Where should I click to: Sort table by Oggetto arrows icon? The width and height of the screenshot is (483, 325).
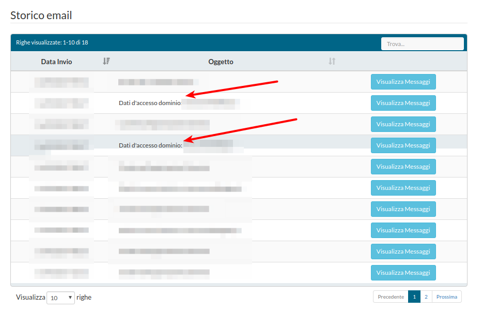(x=332, y=61)
